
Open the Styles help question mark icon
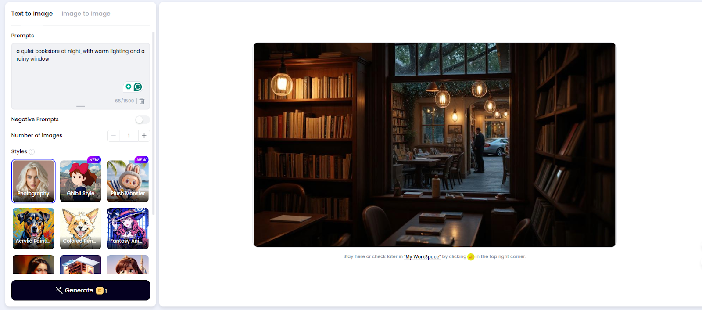pos(32,152)
